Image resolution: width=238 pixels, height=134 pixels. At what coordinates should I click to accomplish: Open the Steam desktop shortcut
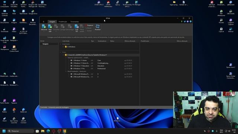click(4, 119)
